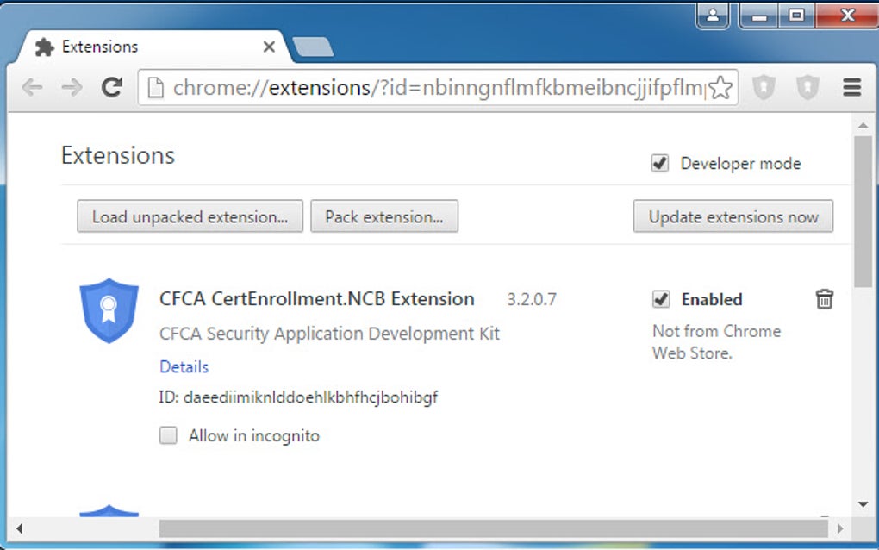Click the Load unpacked extension button
Image resolution: width=879 pixels, height=550 pixels.
click(x=189, y=216)
